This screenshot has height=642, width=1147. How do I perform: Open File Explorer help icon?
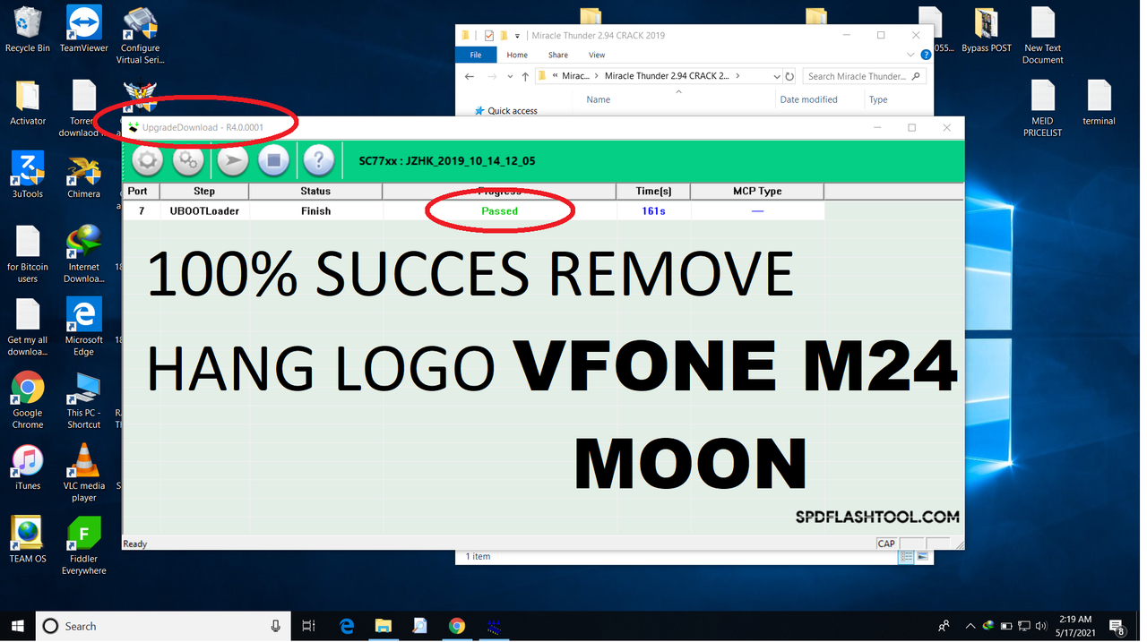[x=926, y=55]
